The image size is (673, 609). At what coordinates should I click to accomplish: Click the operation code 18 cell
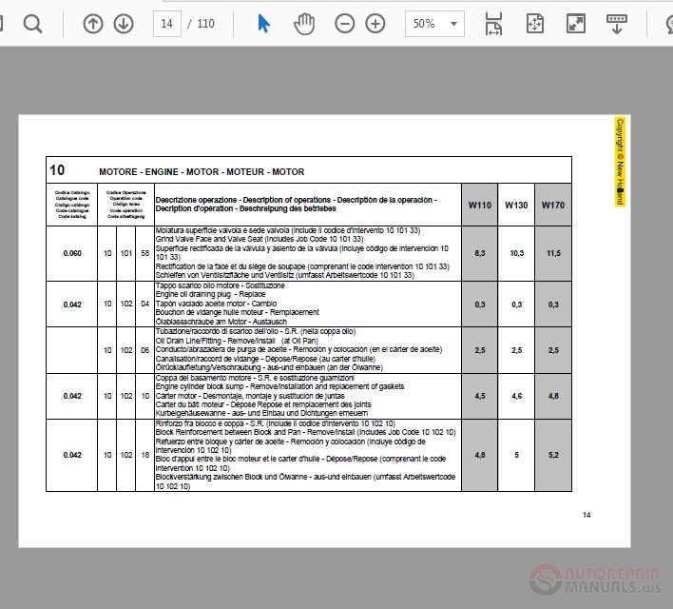145,455
